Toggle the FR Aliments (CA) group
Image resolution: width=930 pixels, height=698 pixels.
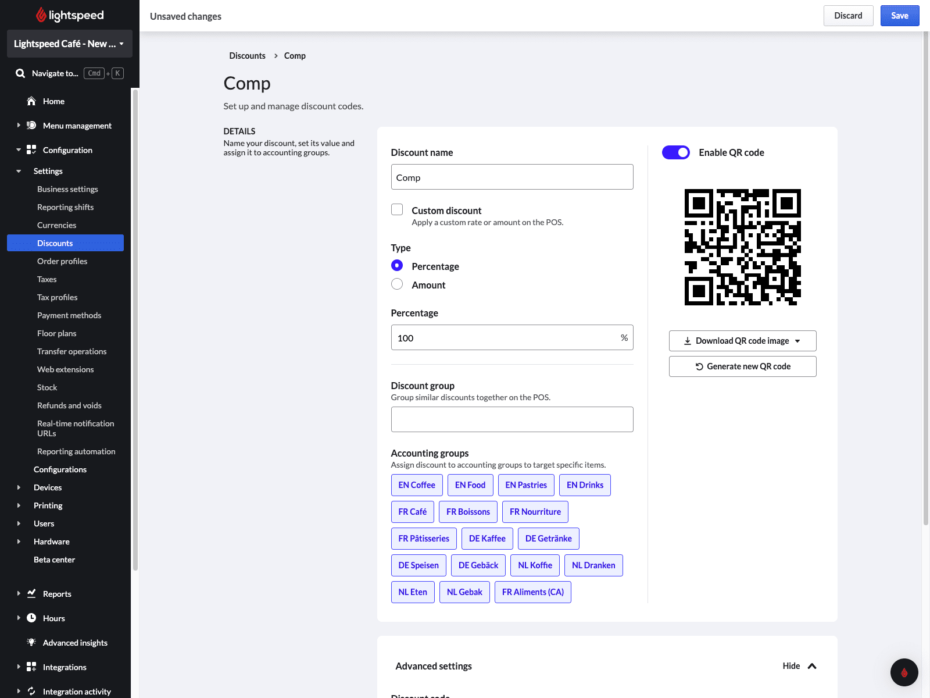pos(533,592)
